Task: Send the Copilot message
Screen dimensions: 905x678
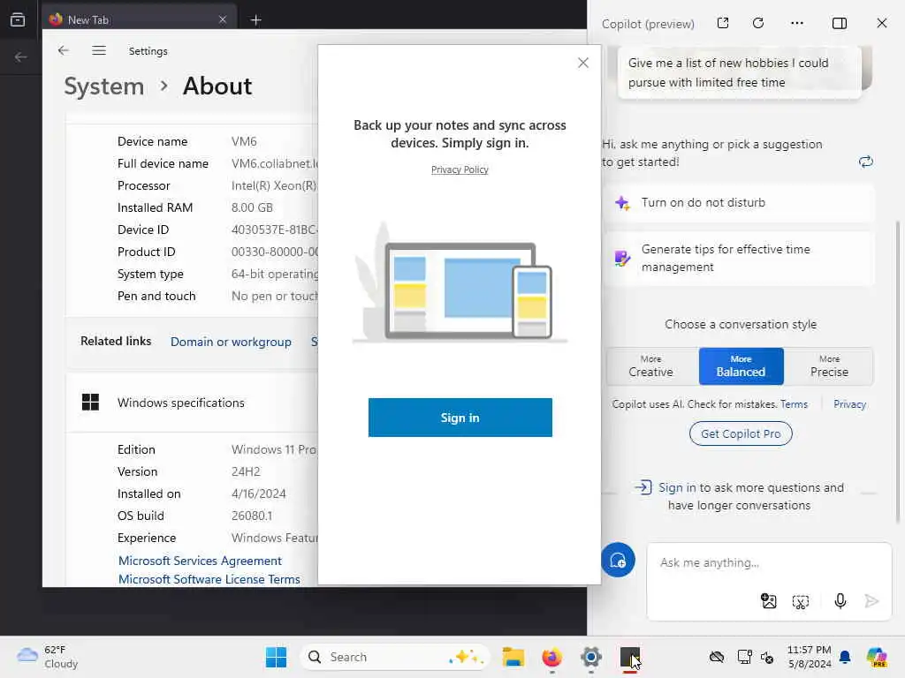Action: click(871, 601)
